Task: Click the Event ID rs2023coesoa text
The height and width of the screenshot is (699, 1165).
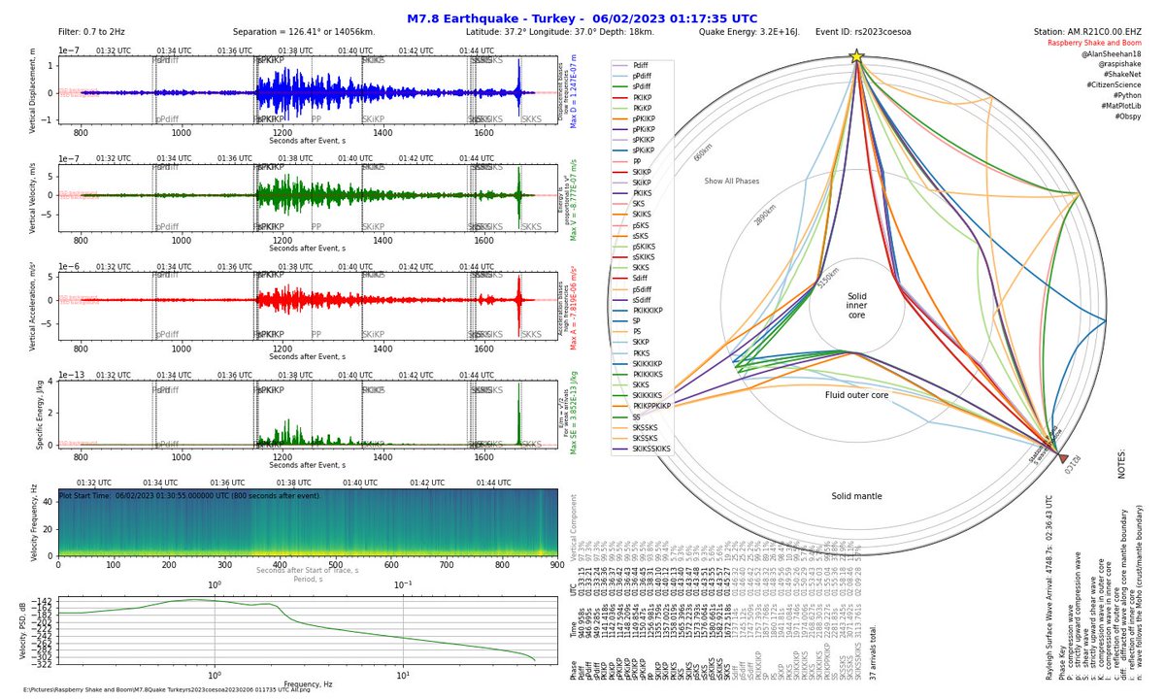Action: coord(863,32)
